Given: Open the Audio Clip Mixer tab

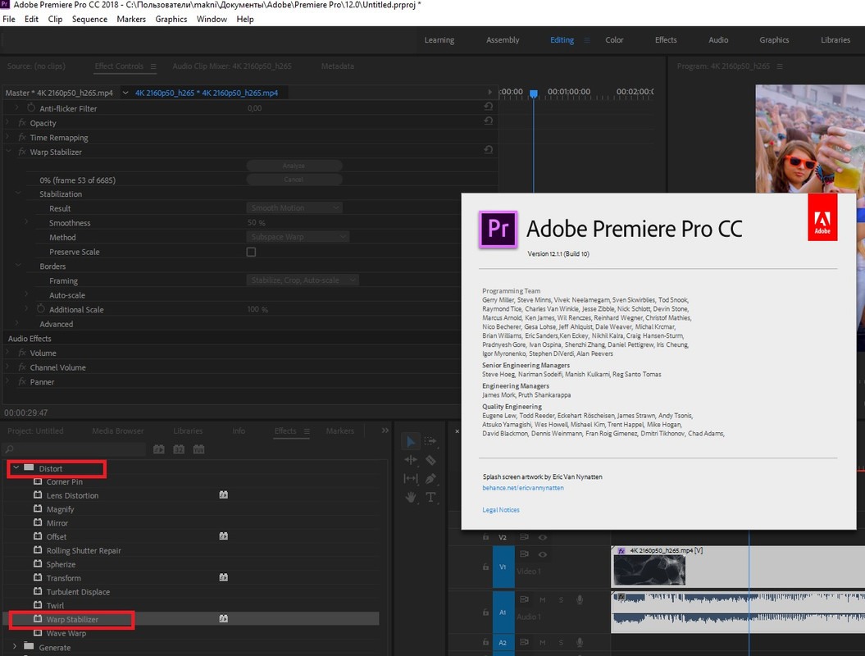Looking at the screenshot, I should click(232, 66).
